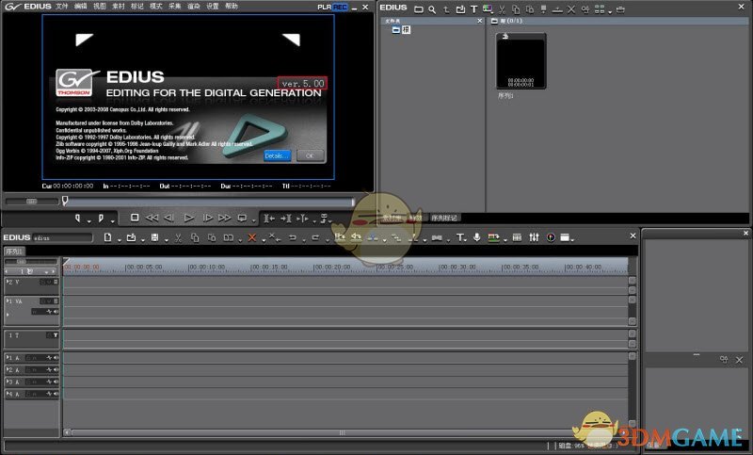Open the dropdown beside the New Sequence icon
Image resolution: width=753 pixels, height=455 pixels.
pos(120,240)
